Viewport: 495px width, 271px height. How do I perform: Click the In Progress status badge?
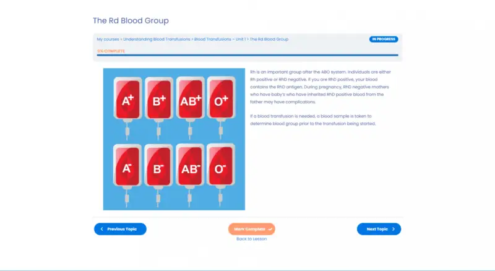384,39
